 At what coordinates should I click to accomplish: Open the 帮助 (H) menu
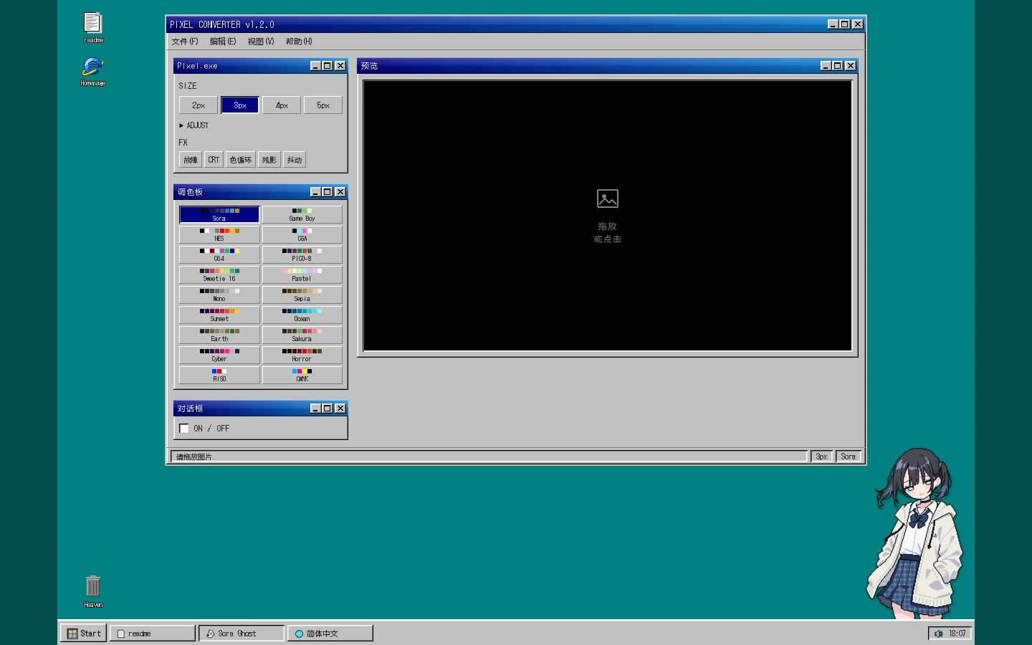coord(299,42)
